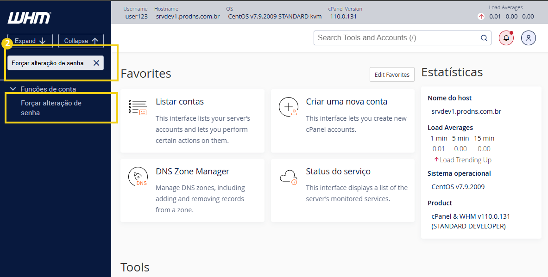This screenshot has width=548, height=277.
Task: Click the WHM logo
Action: tap(29, 18)
